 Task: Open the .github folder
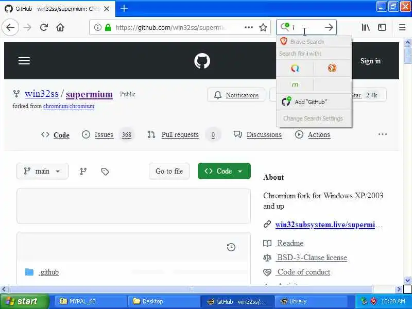[48, 272]
